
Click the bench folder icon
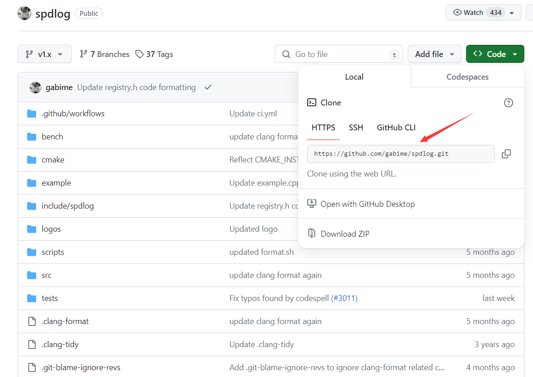[x=32, y=137]
